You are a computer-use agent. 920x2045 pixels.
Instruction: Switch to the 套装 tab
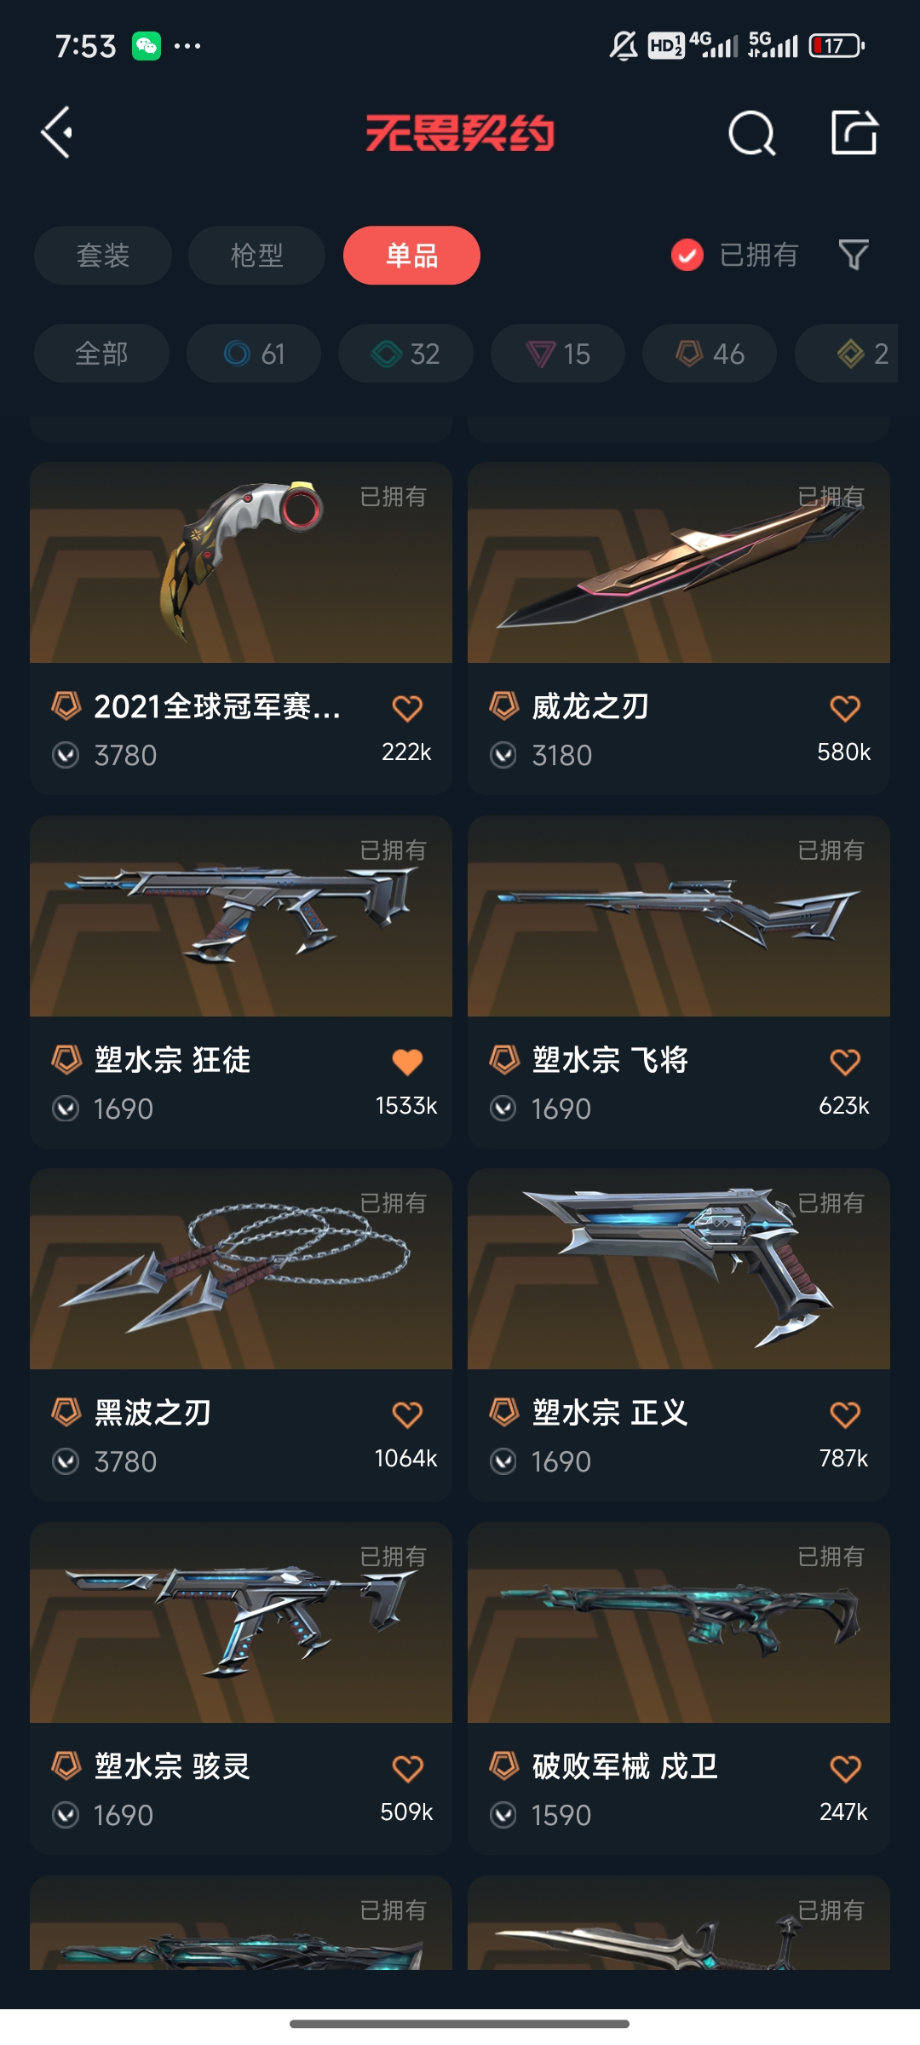coord(103,255)
